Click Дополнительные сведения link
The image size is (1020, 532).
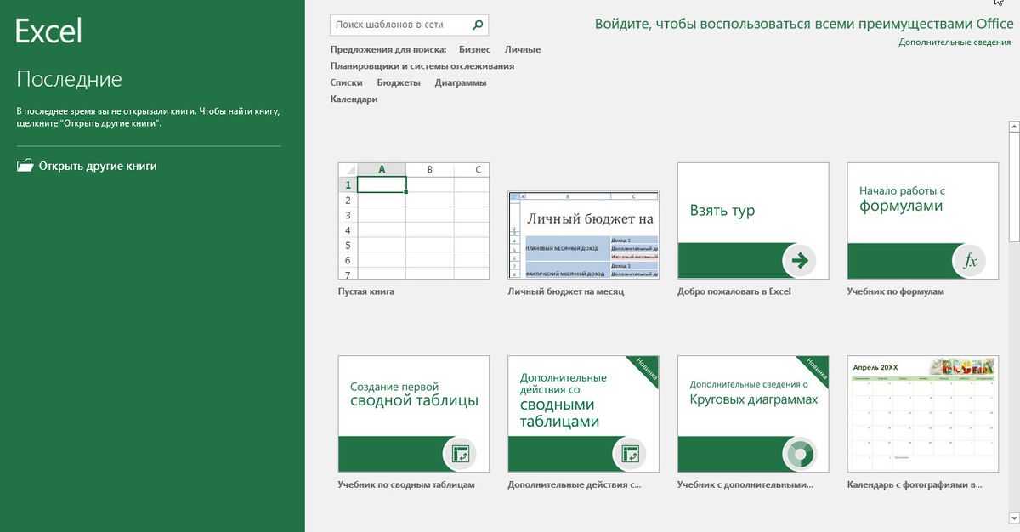point(955,42)
